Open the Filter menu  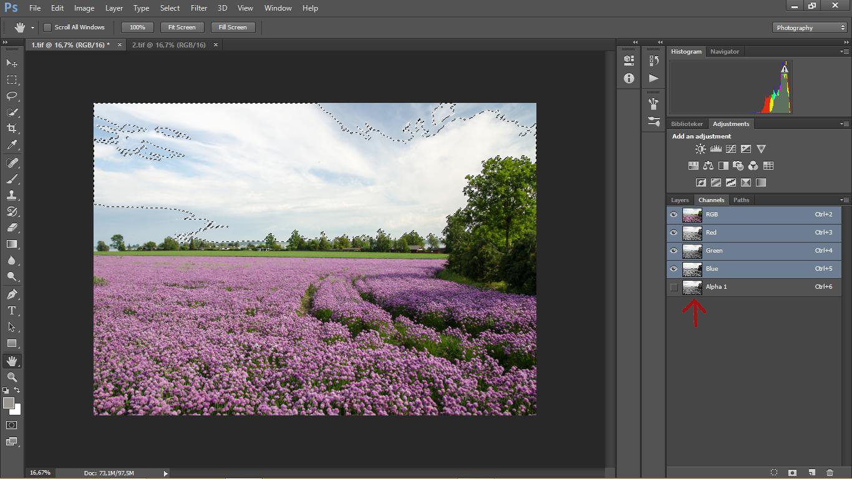[199, 8]
